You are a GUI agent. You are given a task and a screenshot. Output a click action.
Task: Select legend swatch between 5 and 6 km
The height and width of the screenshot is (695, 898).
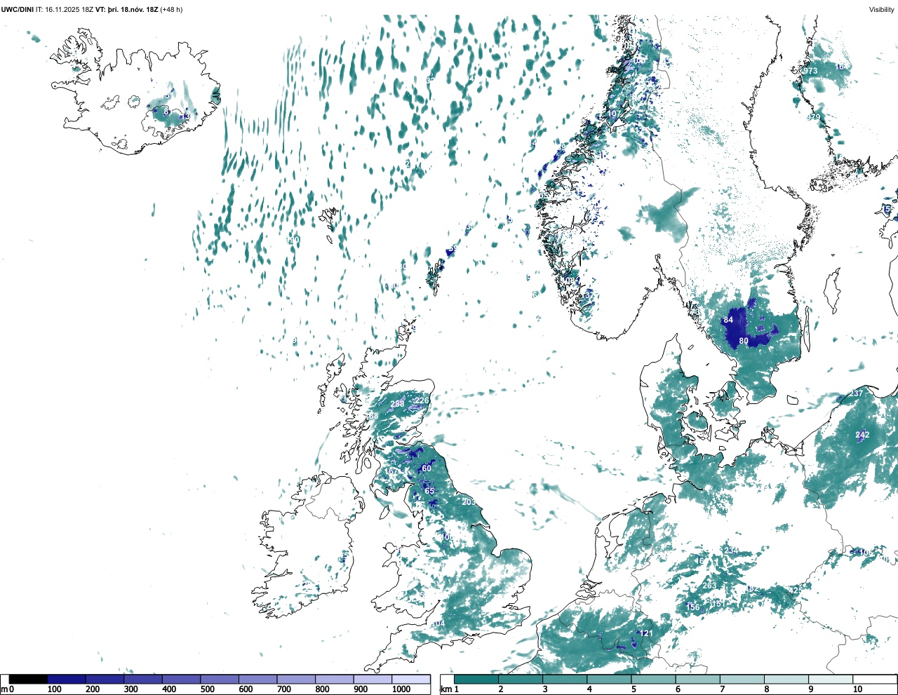click(x=653, y=679)
